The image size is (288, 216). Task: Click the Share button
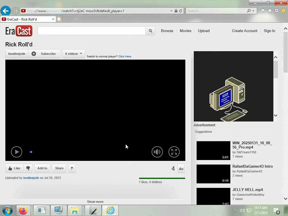tap(59, 168)
